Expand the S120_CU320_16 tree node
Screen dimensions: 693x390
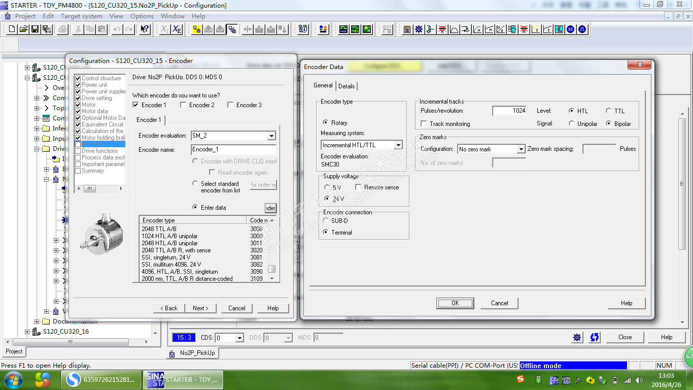(28, 332)
